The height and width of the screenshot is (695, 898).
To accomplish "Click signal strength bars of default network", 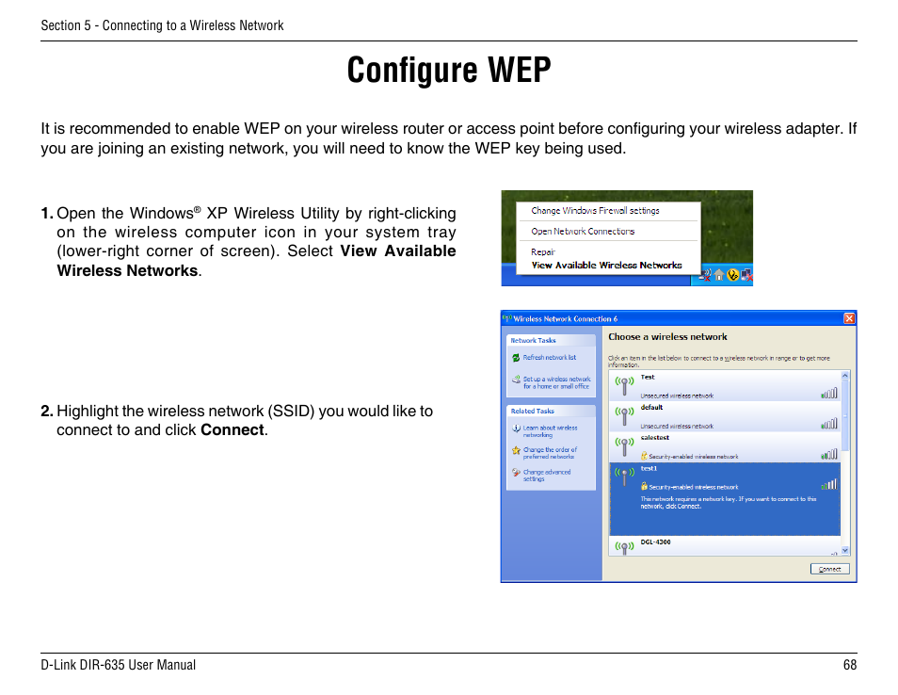I will tap(828, 424).
